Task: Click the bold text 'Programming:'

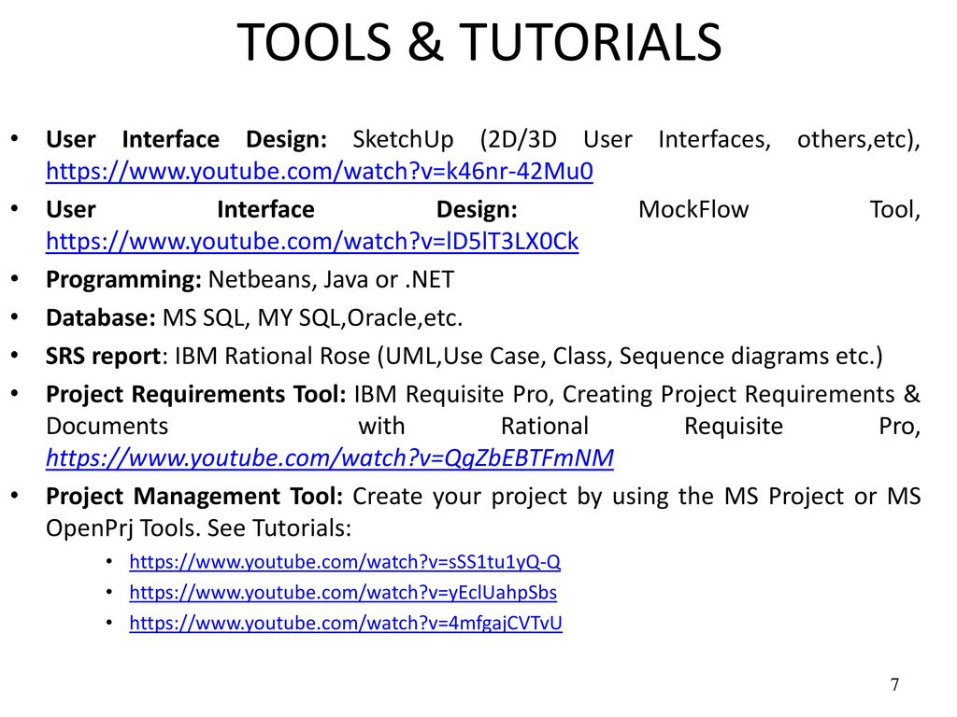Action: tap(124, 280)
